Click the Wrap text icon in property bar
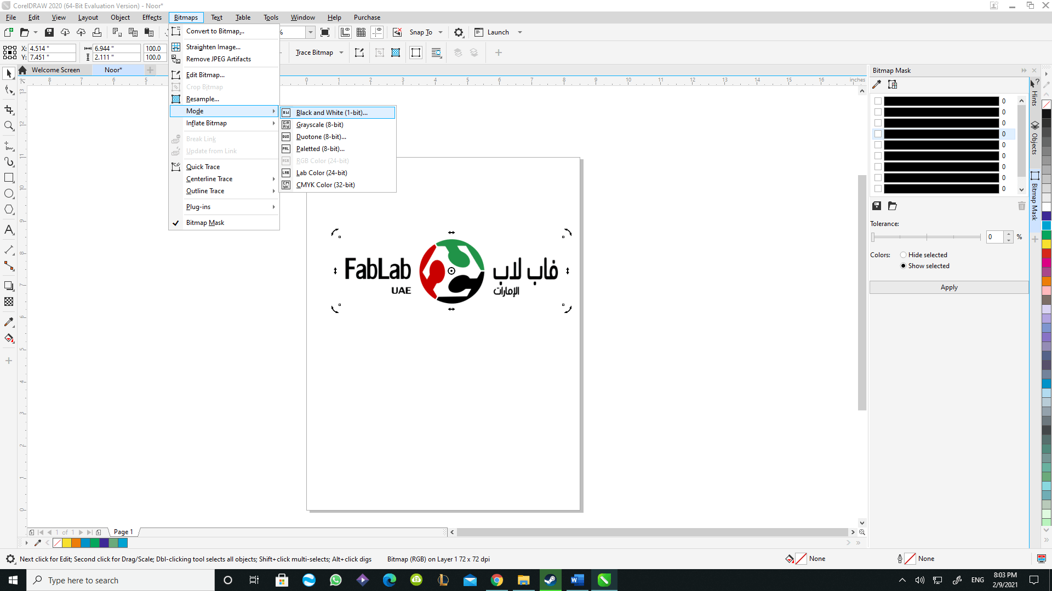The height and width of the screenshot is (591, 1052). click(x=437, y=53)
